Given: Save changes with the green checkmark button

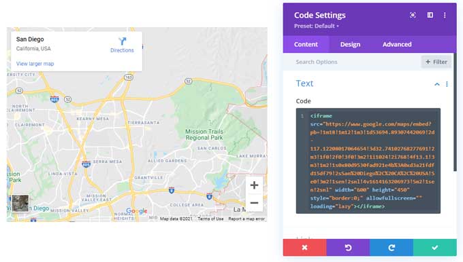Looking at the screenshot, I should click(434, 247).
